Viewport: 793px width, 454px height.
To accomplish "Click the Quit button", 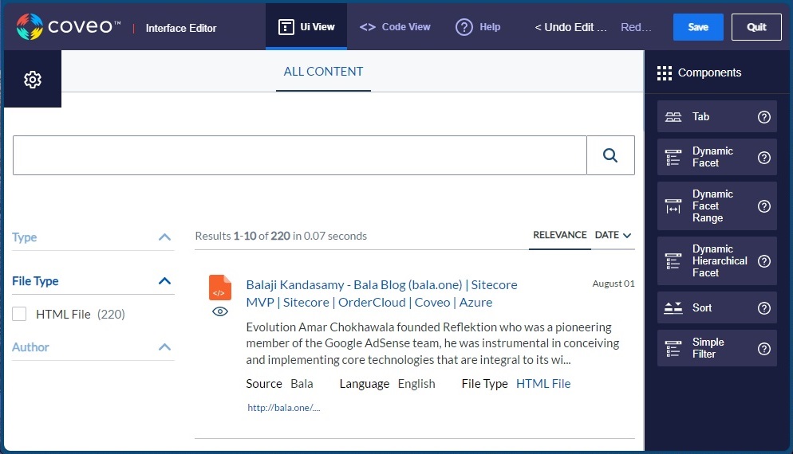I will [x=756, y=27].
